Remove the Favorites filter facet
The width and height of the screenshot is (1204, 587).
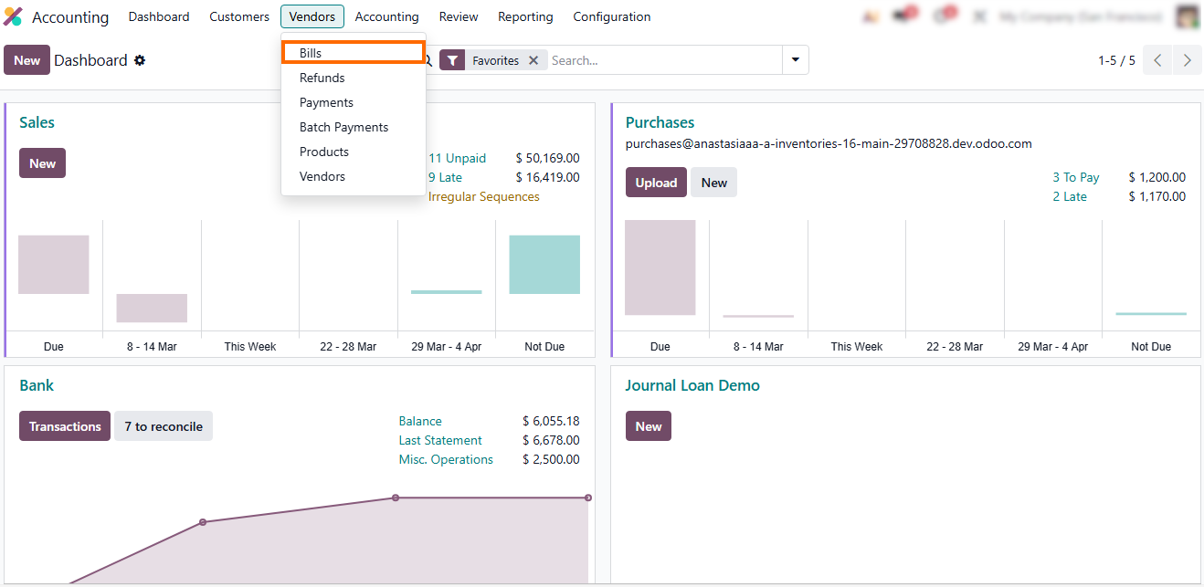(x=533, y=60)
